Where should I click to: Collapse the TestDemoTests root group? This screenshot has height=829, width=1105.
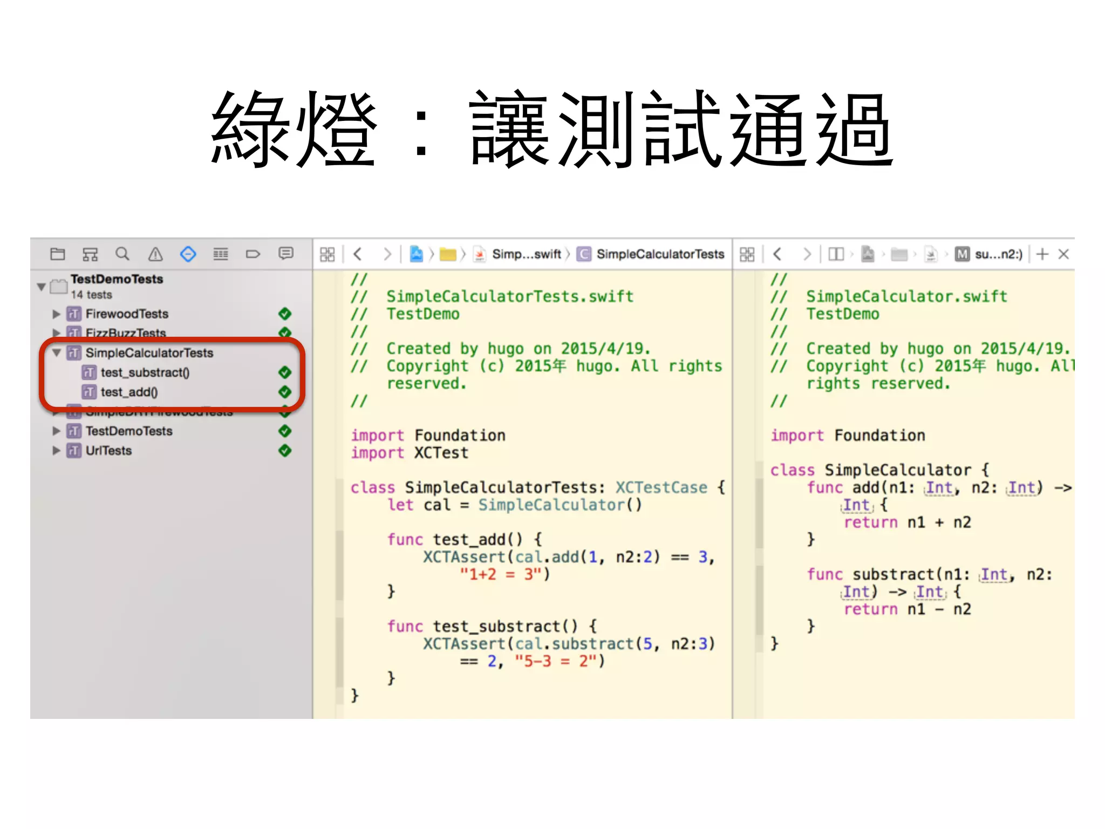tap(41, 287)
